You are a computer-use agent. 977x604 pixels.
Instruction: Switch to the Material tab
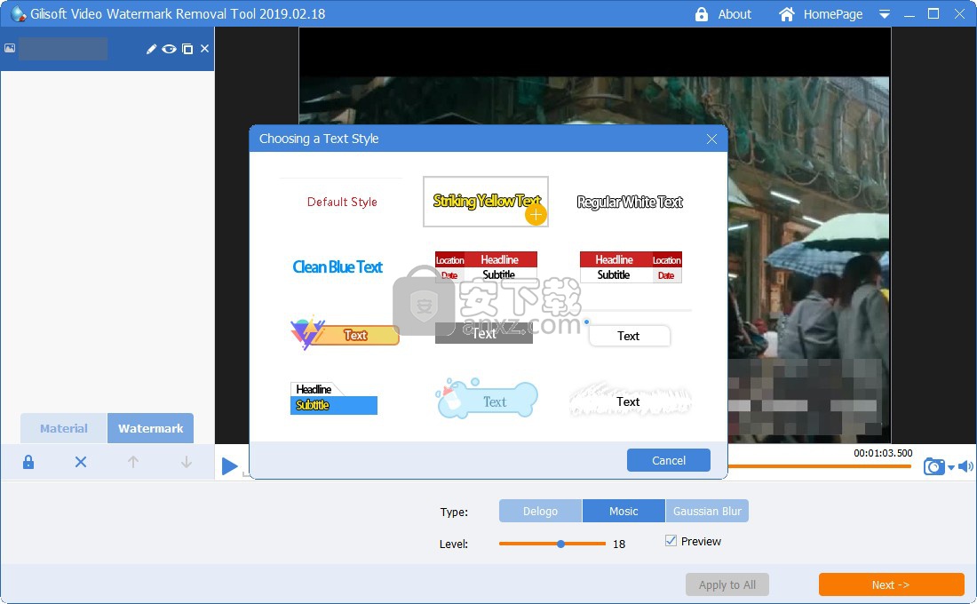pos(64,428)
